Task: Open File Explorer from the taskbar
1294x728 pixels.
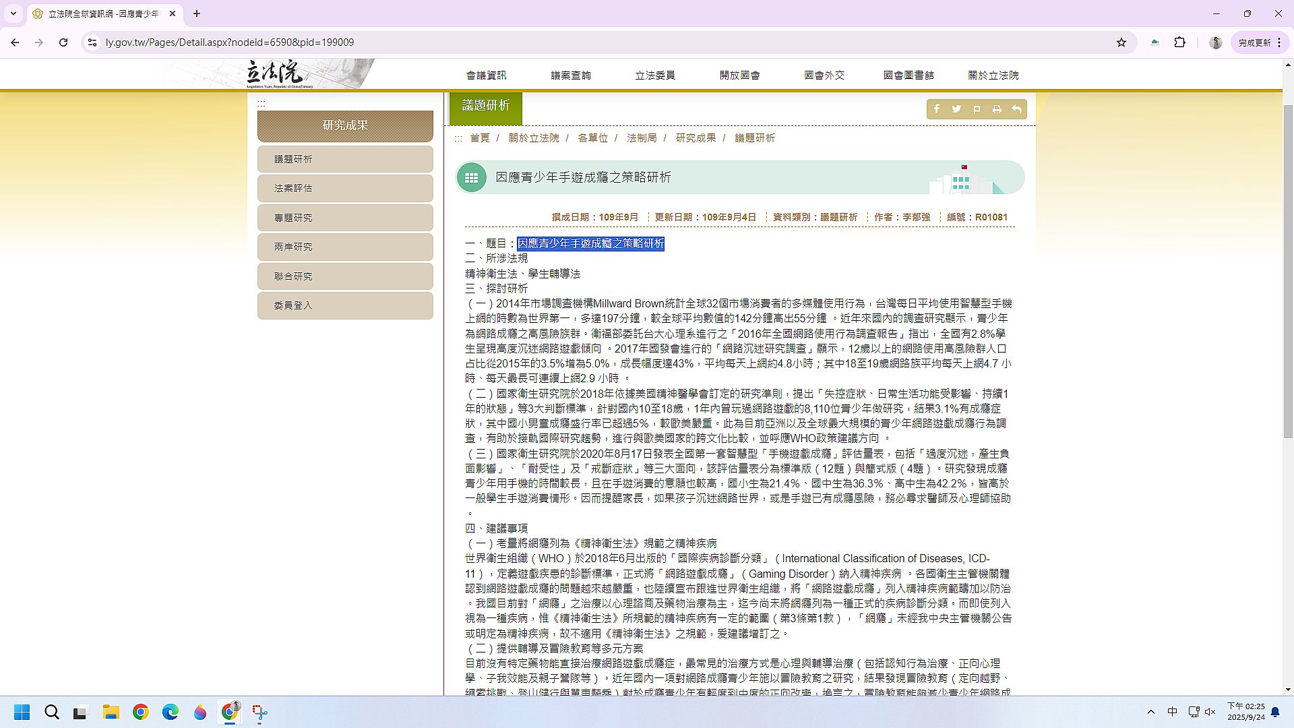Action: 111,712
